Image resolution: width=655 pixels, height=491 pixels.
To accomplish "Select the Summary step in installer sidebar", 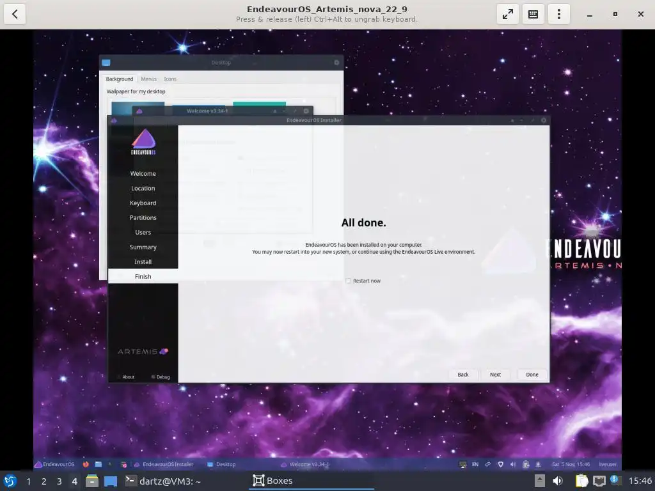I will [x=143, y=247].
